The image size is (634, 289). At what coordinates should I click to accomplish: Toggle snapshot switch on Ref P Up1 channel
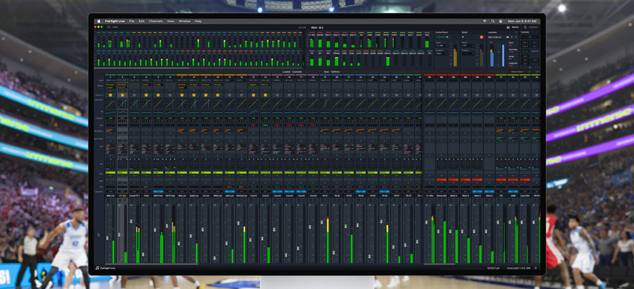coord(158,191)
